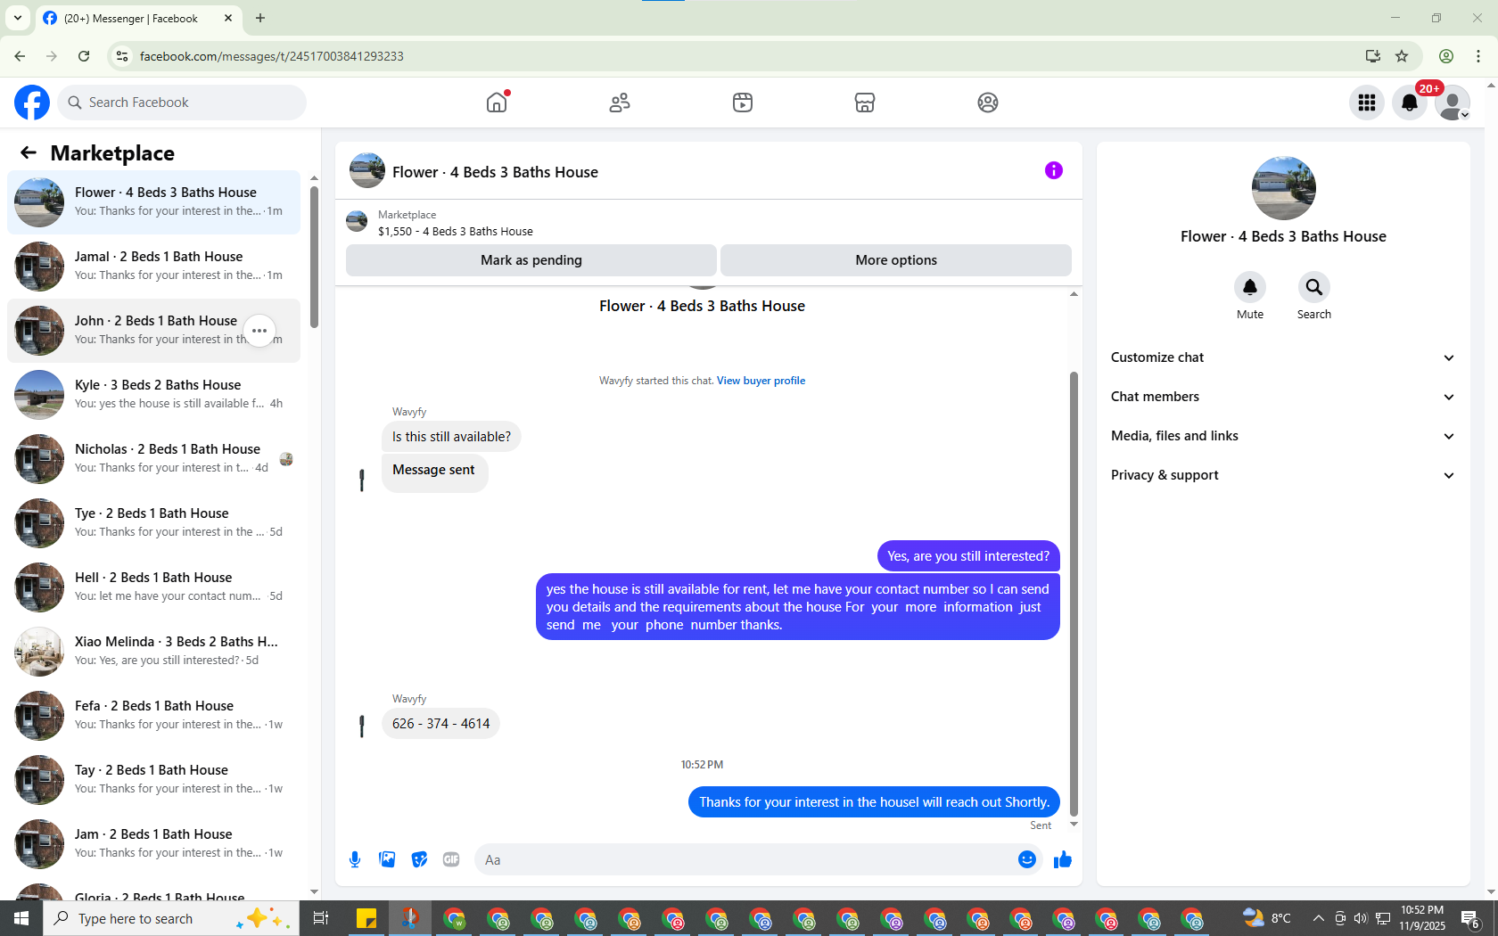
Task: Open the account profile dropdown
Action: [x=1453, y=103]
